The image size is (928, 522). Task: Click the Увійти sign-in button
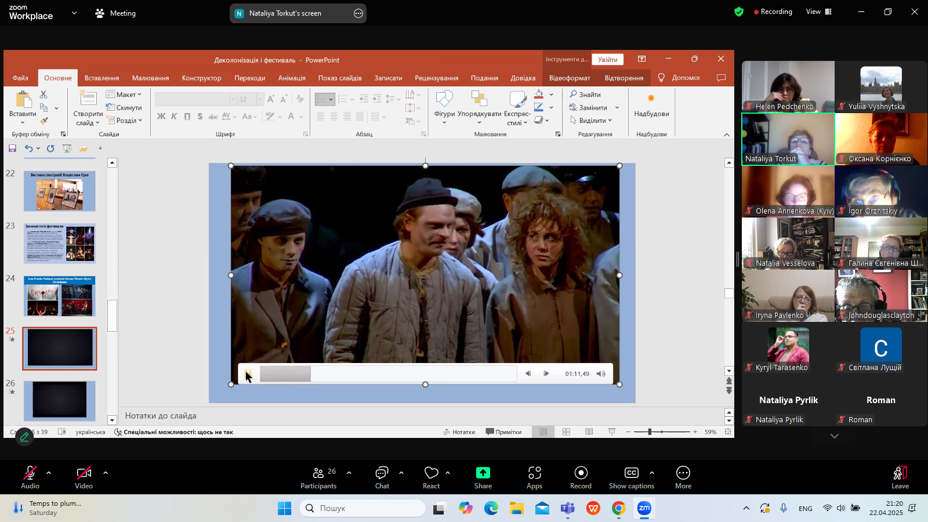coord(607,60)
